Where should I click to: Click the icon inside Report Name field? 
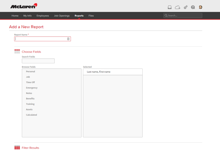tap(68, 39)
